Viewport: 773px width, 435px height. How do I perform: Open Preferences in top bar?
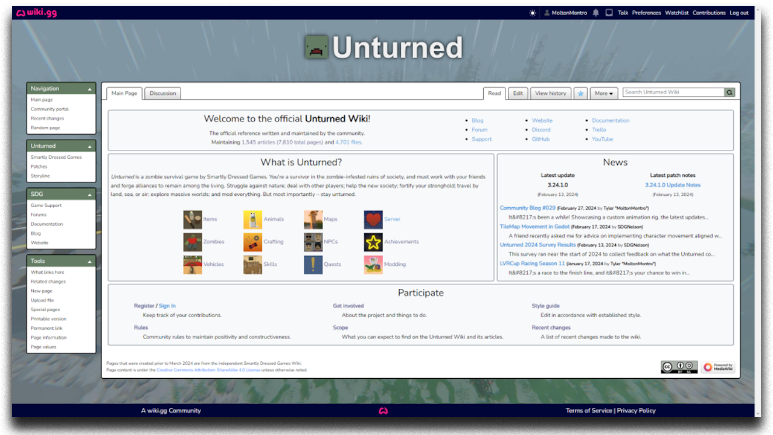coord(647,13)
